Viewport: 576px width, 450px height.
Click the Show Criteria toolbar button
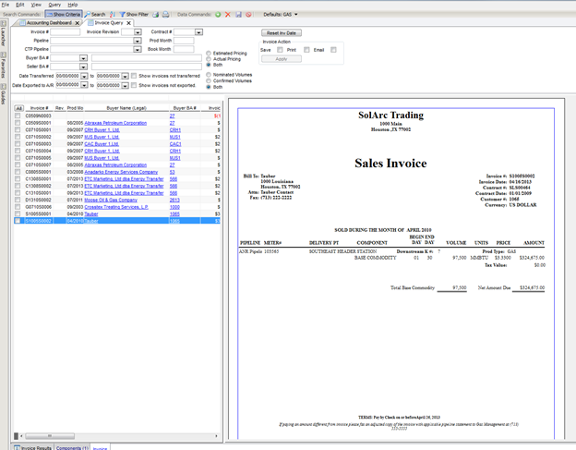pyautogui.click(x=63, y=15)
